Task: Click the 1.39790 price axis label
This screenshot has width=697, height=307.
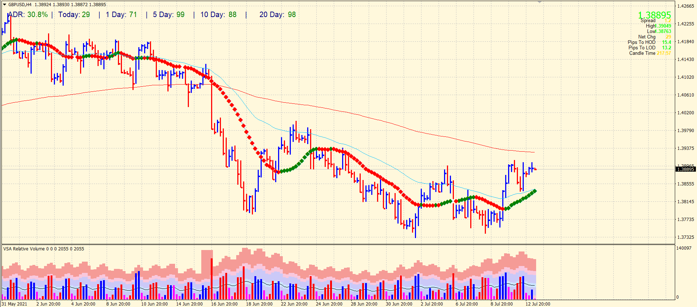Action: [686, 131]
